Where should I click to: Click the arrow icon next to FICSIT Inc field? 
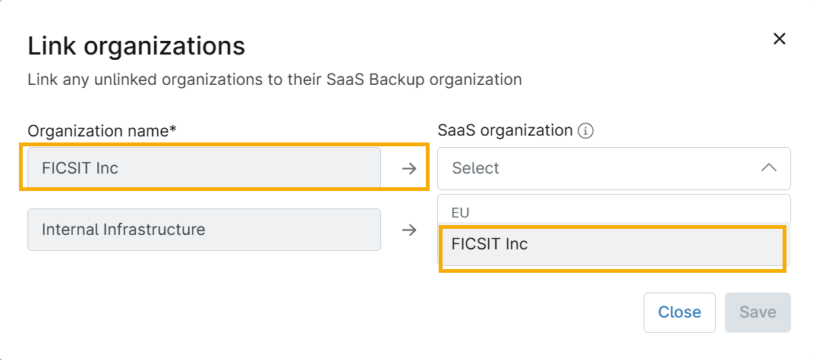coord(409,168)
